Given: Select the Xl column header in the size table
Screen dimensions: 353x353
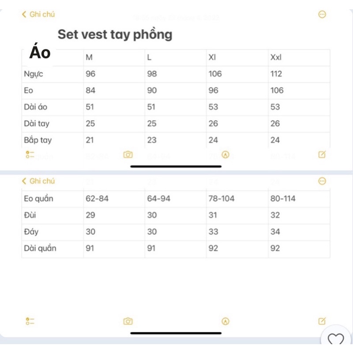Looking at the screenshot, I should [212, 57].
